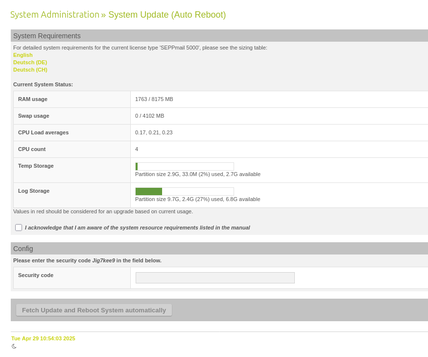
Task: Select the System Update (Auto Reboot) breadcrumb
Action: pos(167,15)
